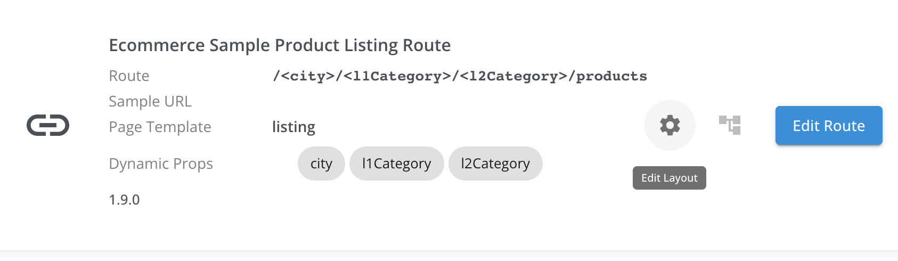Click the <city> segment in route path

tap(308, 76)
